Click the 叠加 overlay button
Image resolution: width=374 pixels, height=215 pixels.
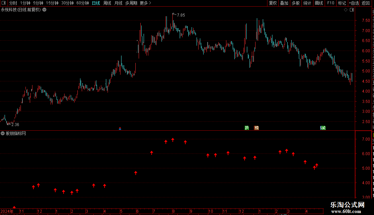point(284,3)
